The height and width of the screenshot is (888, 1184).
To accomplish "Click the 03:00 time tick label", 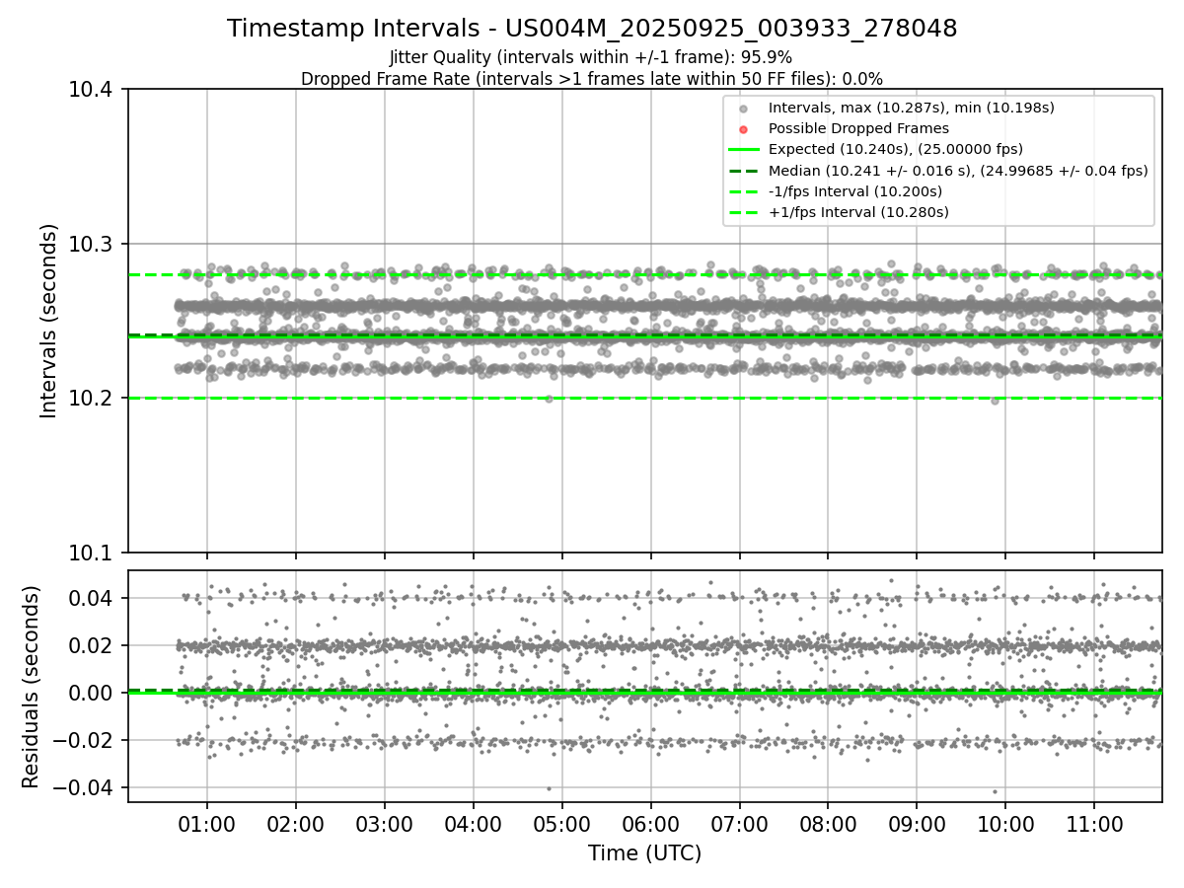I will (x=384, y=824).
